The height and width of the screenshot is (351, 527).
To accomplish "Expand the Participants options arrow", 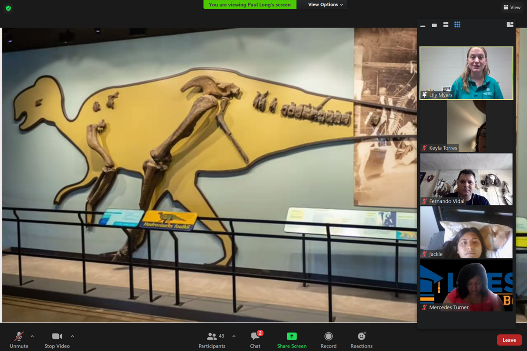I will click(x=234, y=337).
